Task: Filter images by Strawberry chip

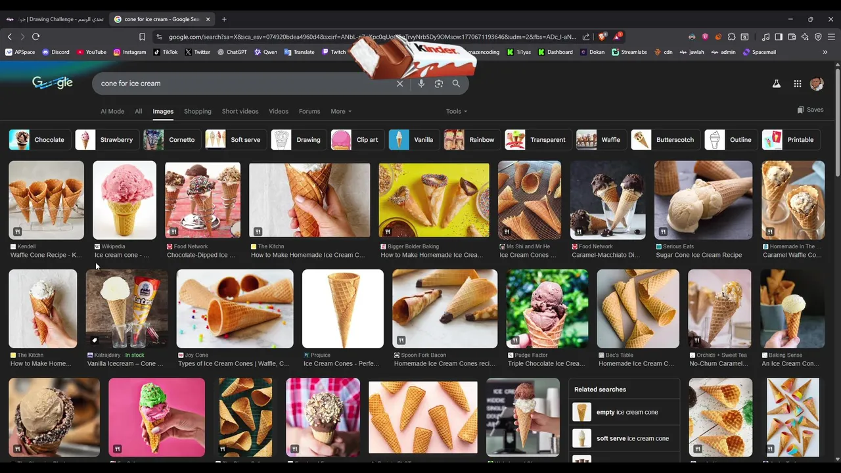Action: 107,139
